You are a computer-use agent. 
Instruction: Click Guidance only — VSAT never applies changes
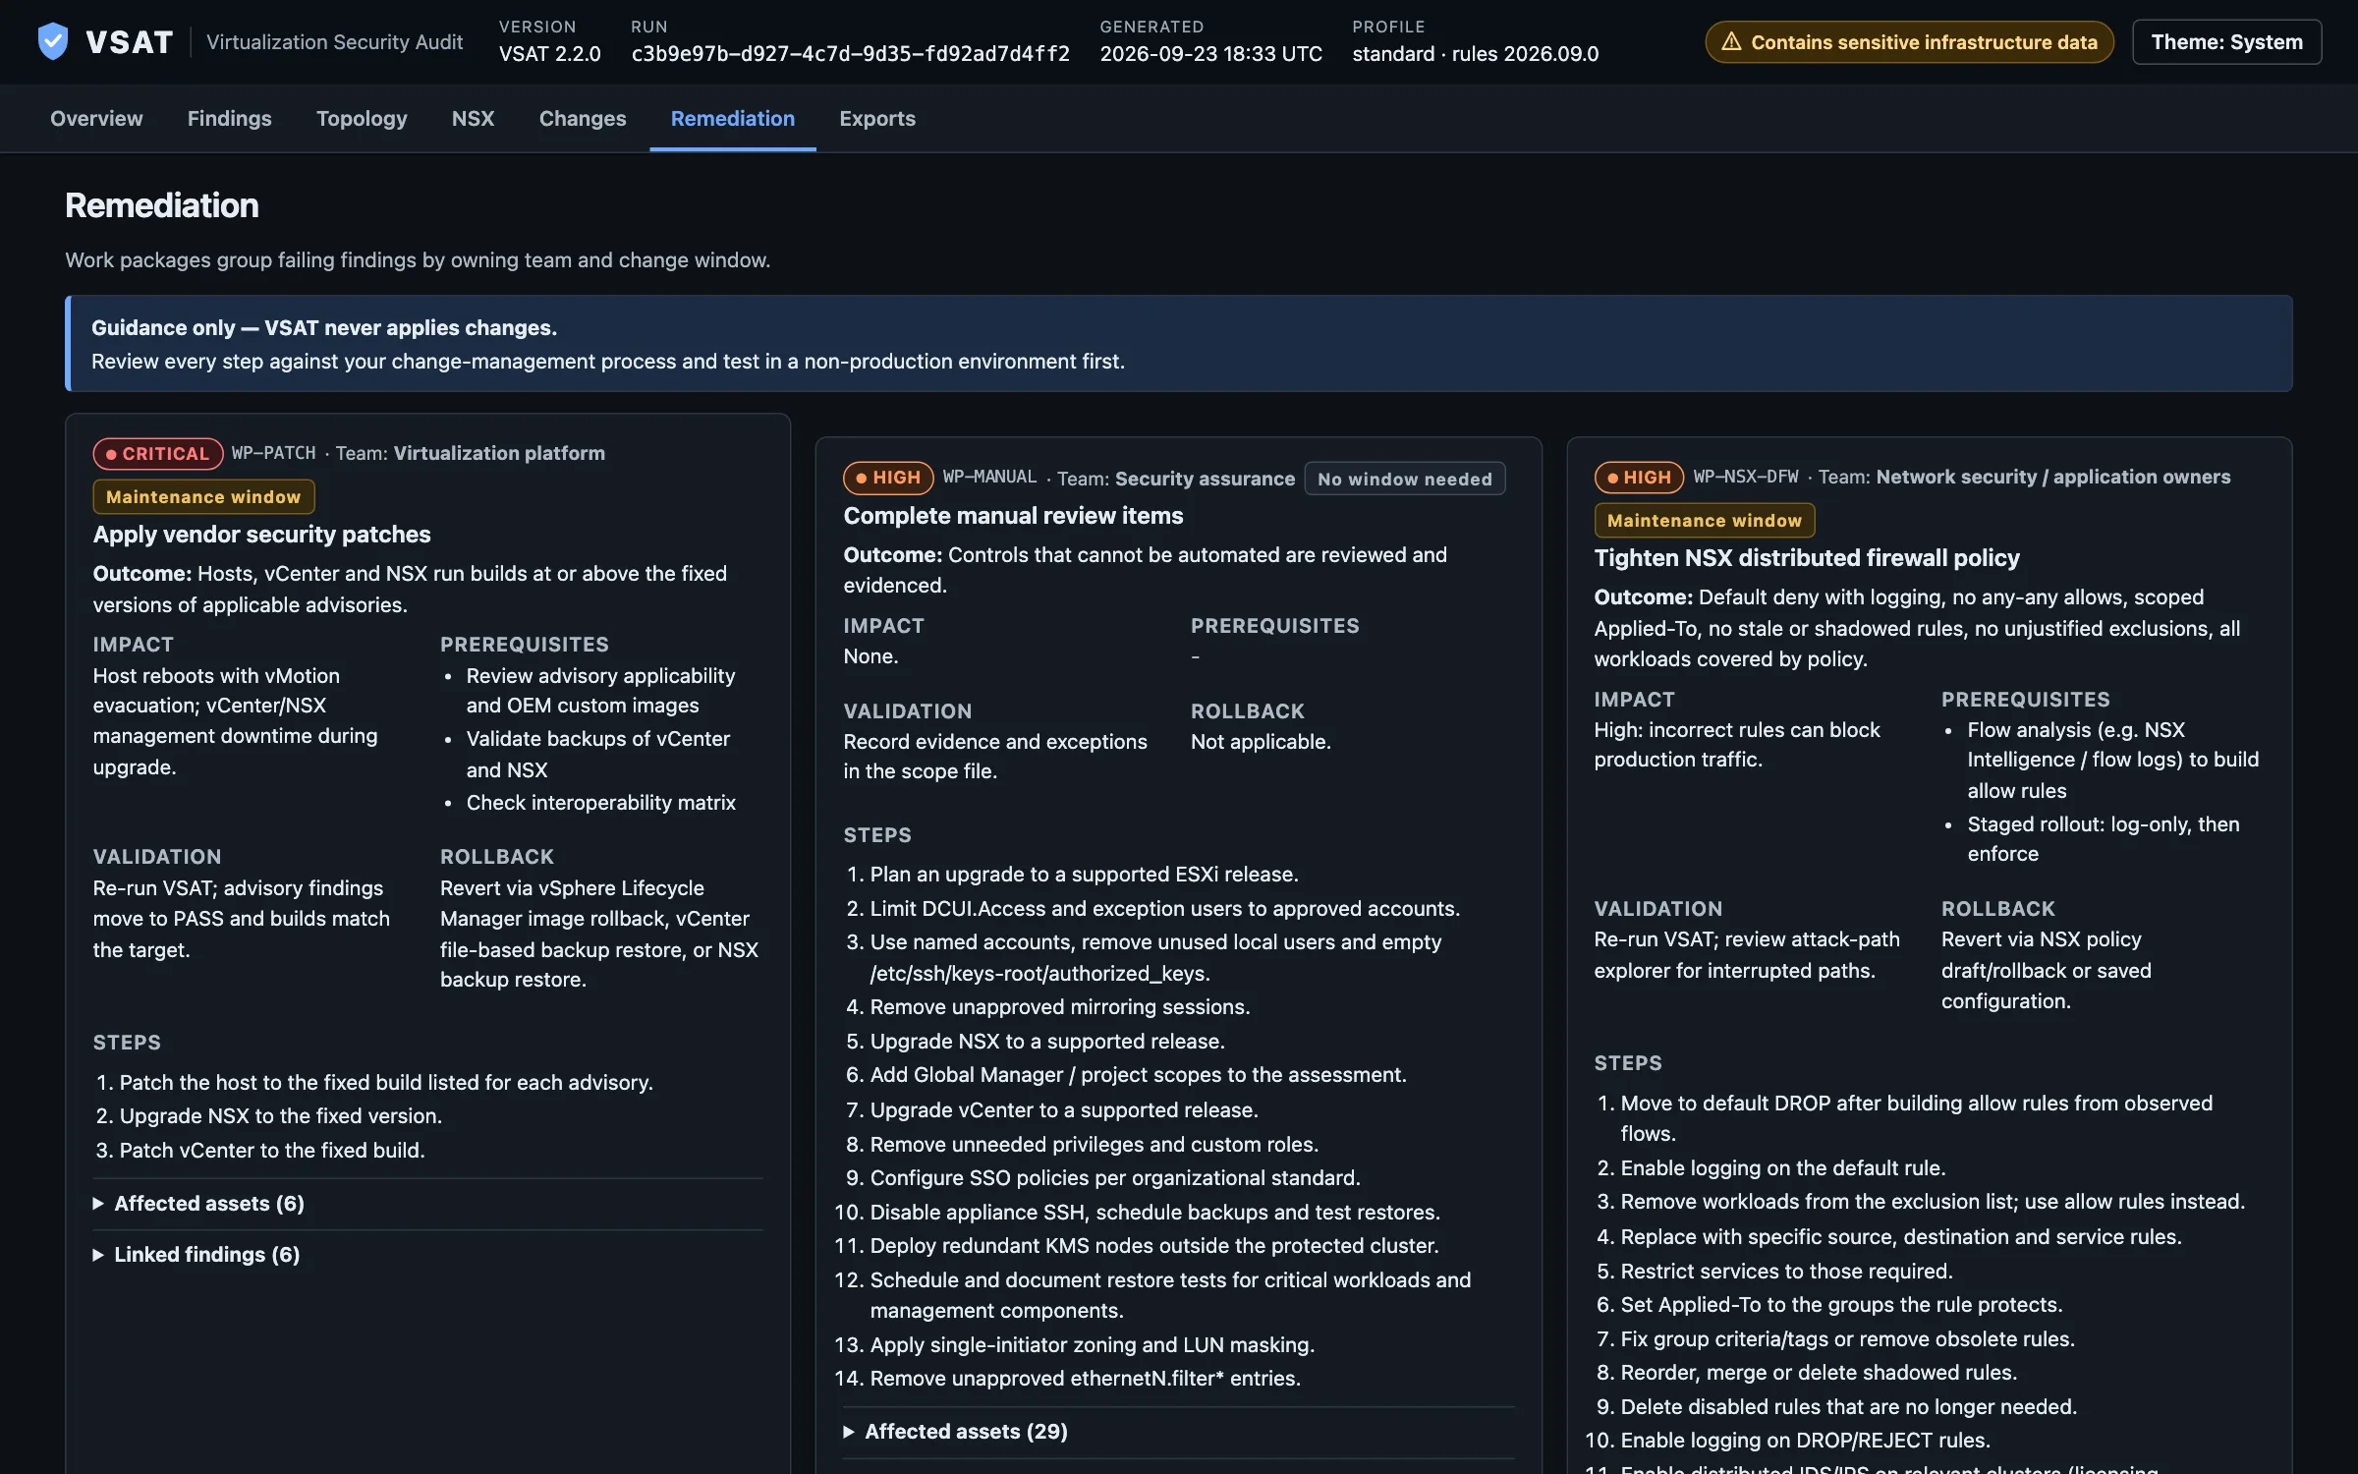point(324,328)
